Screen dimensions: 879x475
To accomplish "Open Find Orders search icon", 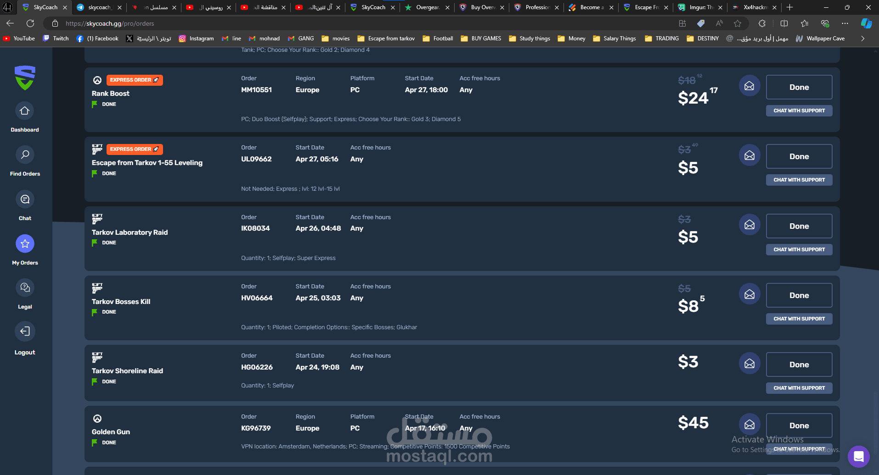I will (25, 155).
